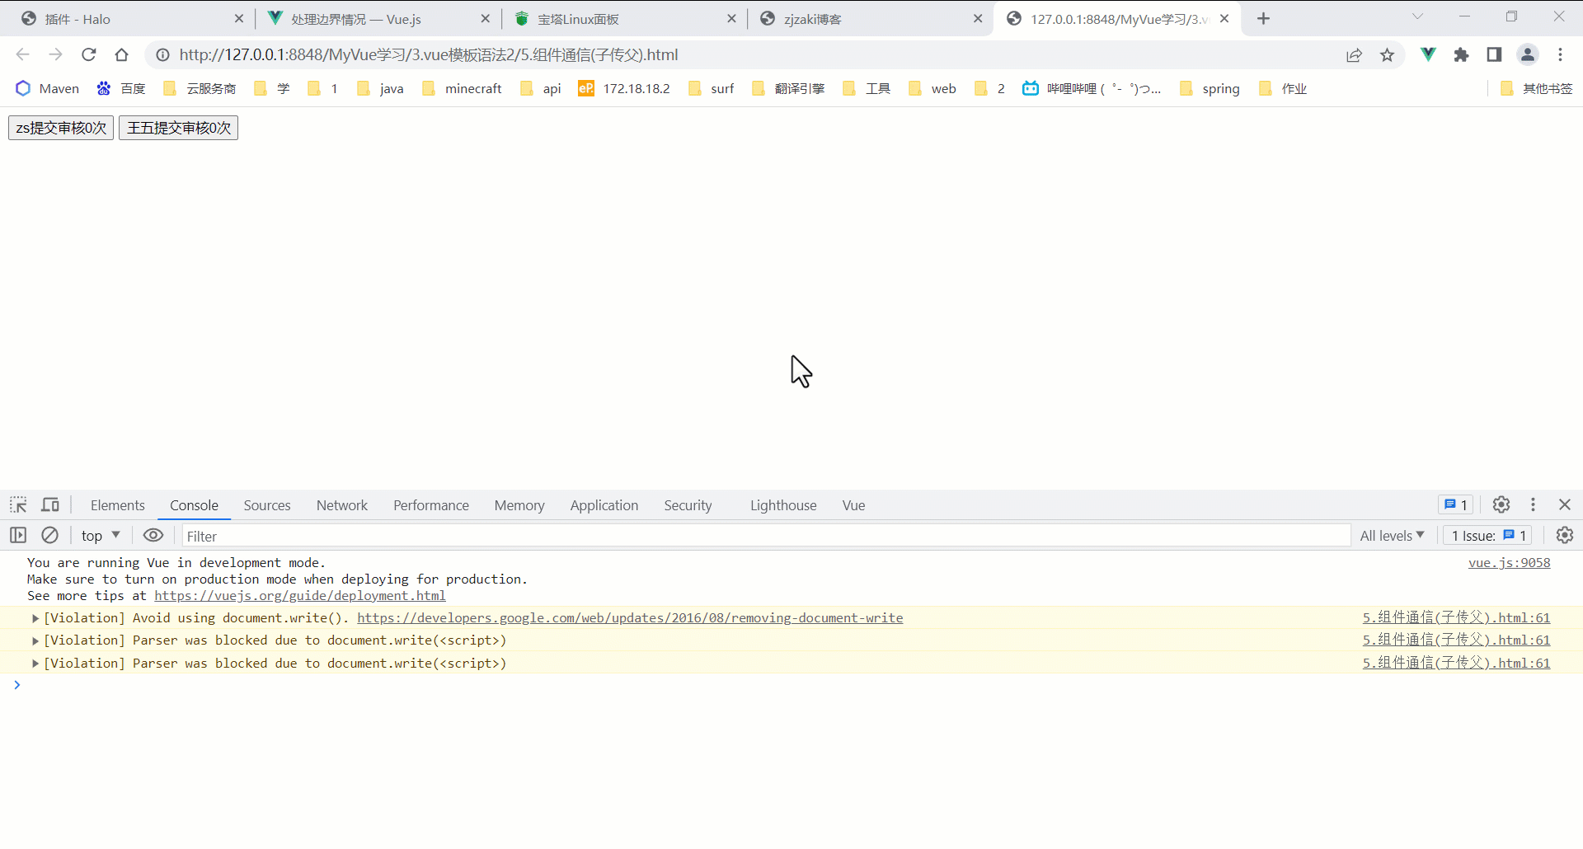Open the Chrome side panel icon

pos(1493,54)
